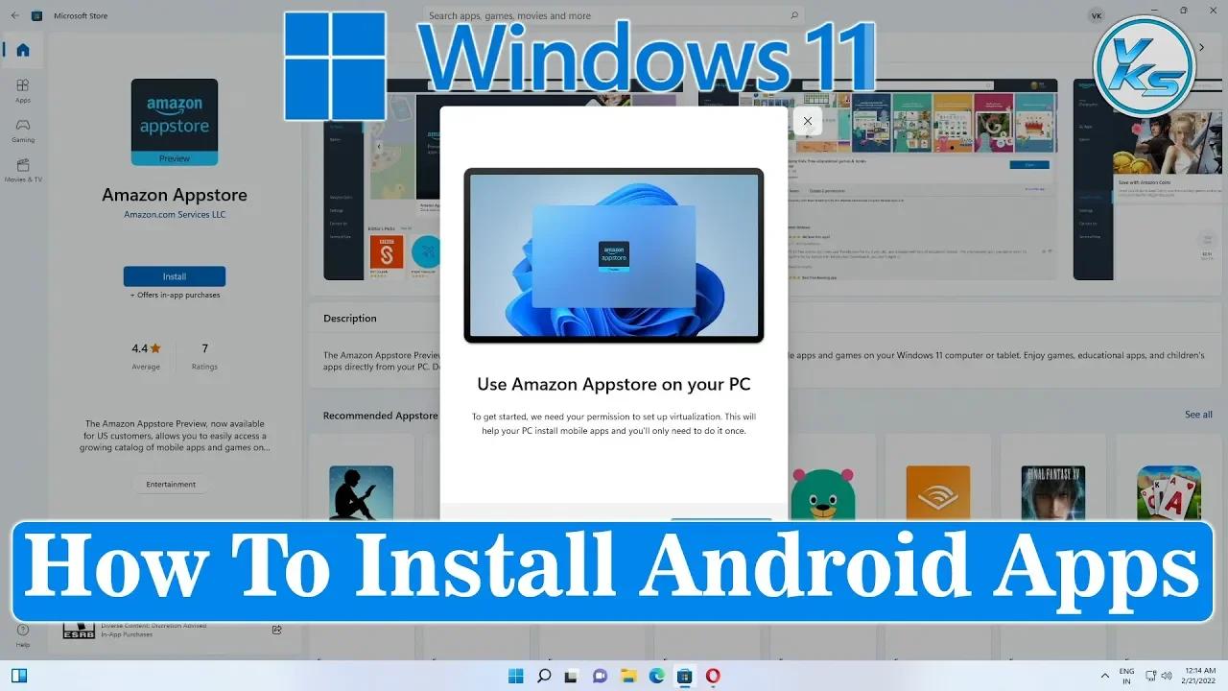Open the Help icon at sidebar bottom
The height and width of the screenshot is (691, 1228).
[23, 631]
